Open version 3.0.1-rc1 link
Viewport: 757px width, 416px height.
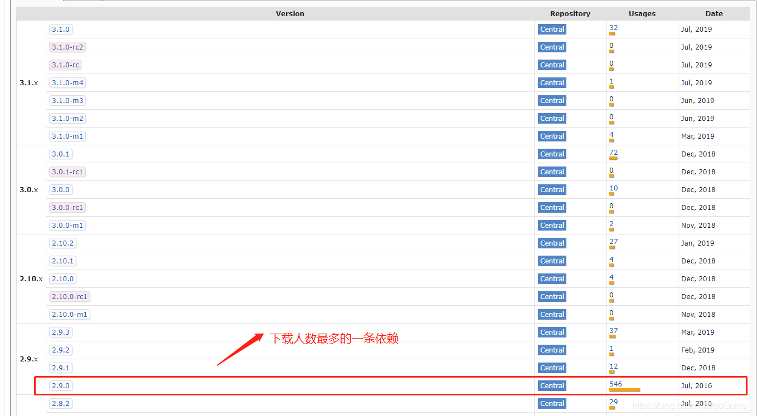click(67, 172)
